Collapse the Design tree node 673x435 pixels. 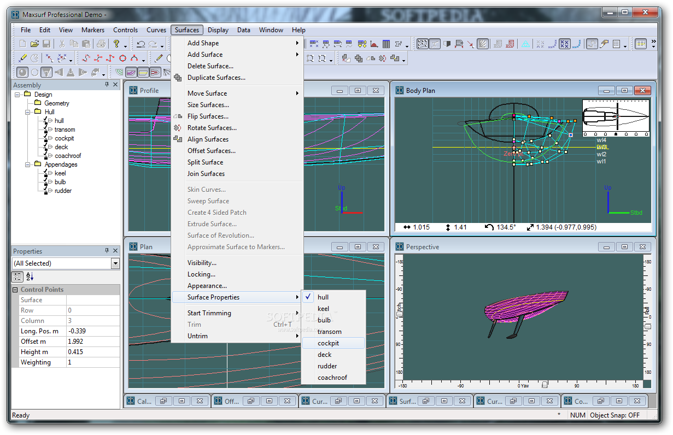(17, 95)
